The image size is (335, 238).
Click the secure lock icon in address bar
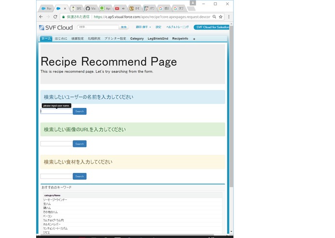[64, 17]
